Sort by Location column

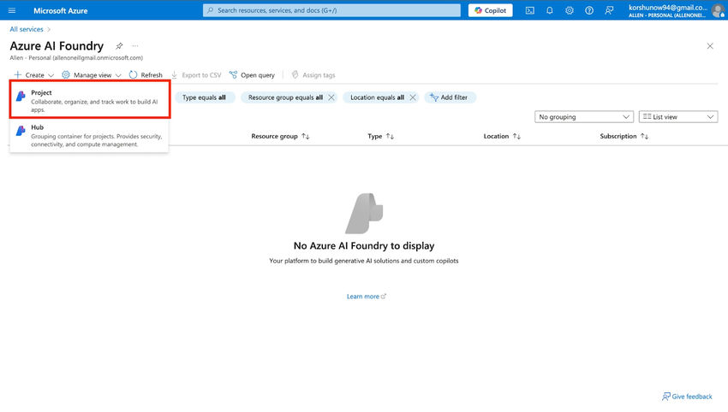[502, 136]
